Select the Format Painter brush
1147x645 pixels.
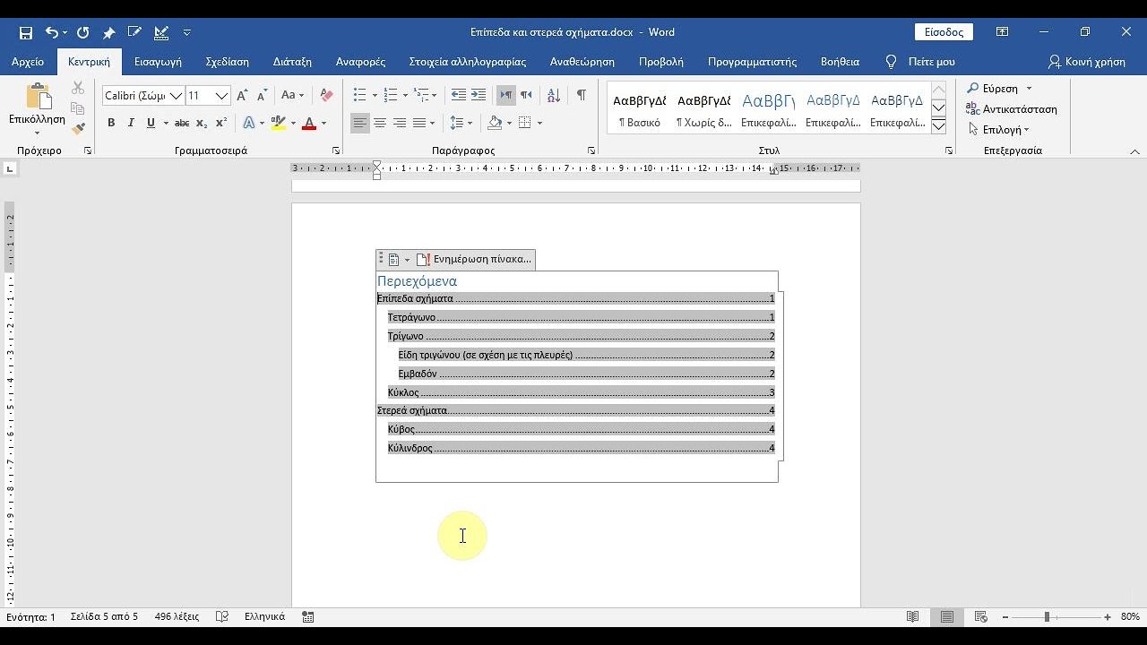(x=78, y=129)
